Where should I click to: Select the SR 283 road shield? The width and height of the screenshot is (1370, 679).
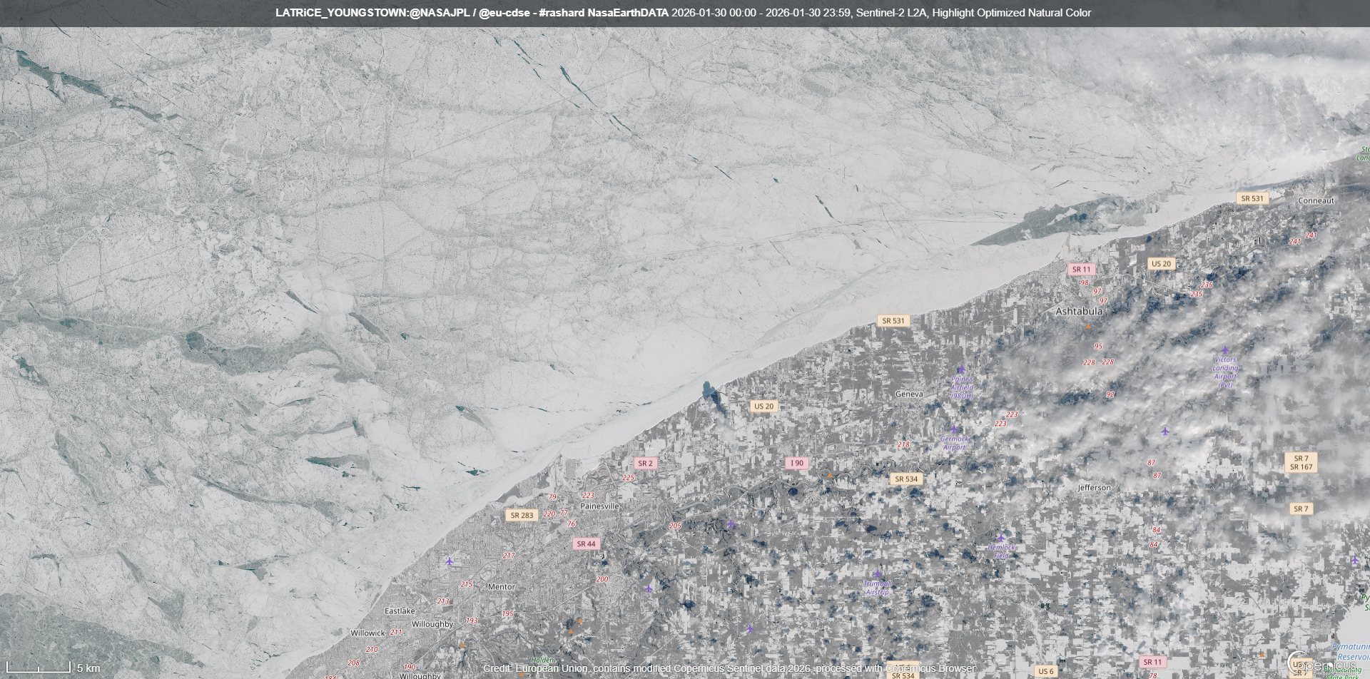tap(522, 515)
